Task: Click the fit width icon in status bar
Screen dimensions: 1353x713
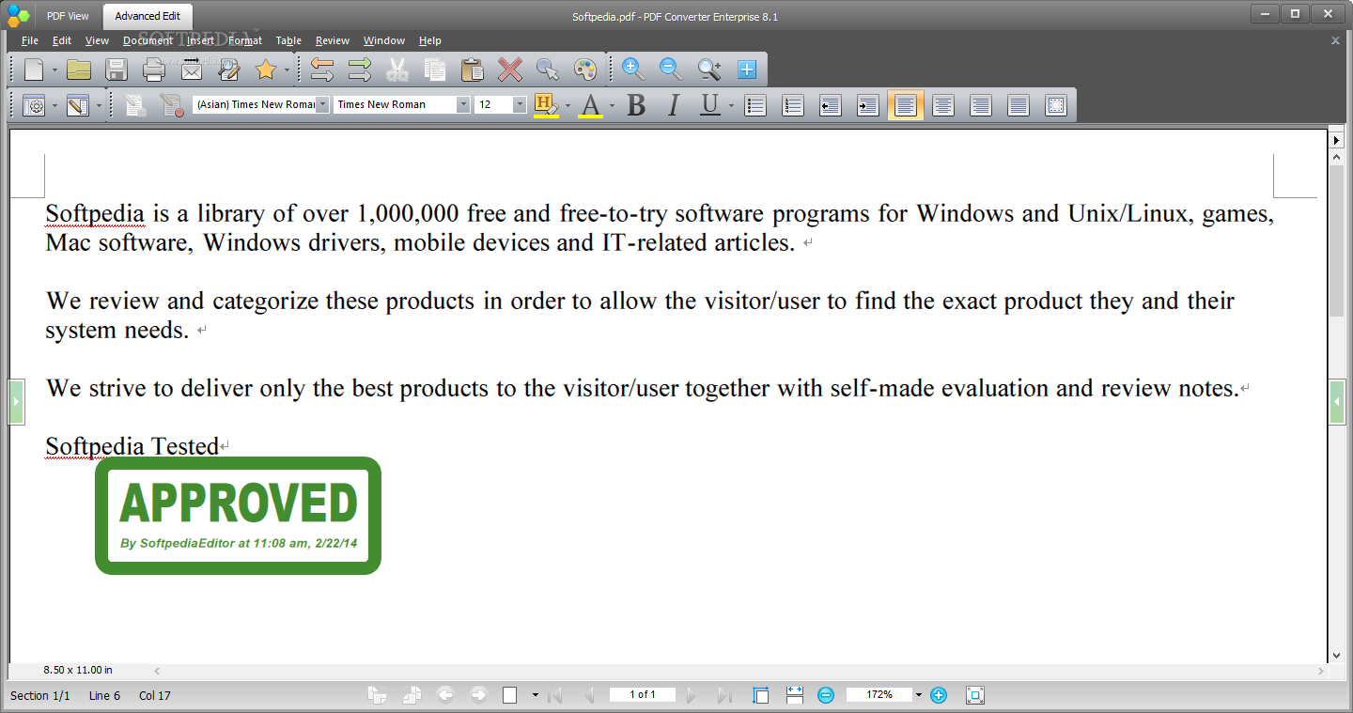Action: pyautogui.click(x=795, y=695)
